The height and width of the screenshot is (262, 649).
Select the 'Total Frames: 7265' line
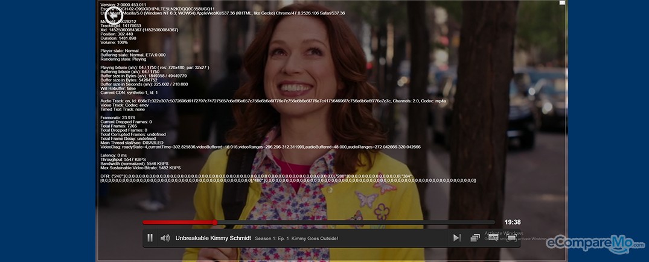pyautogui.click(x=119, y=126)
